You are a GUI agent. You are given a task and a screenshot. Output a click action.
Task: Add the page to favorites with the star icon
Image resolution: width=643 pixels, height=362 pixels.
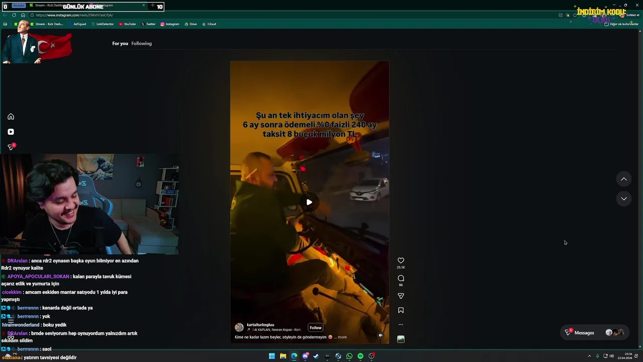tap(575, 15)
